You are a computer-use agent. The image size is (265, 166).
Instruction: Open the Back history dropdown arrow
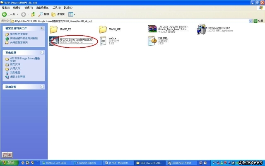coord(17,15)
